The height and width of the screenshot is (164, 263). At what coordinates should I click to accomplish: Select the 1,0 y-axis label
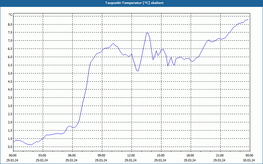[10, 138]
